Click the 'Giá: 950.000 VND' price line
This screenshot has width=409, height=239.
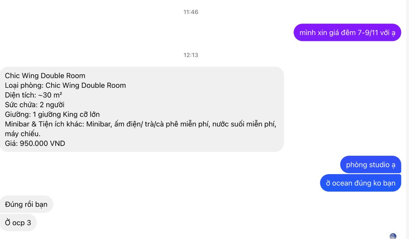[x=35, y=143]
